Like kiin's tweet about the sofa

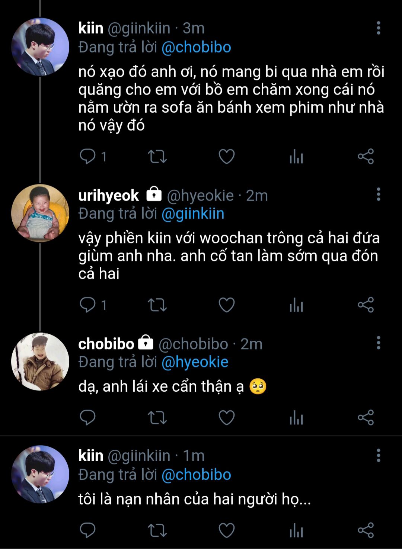pos(226,157)
